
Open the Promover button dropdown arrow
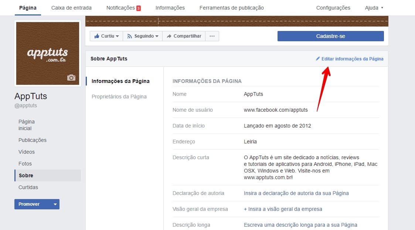coord(55,204)
